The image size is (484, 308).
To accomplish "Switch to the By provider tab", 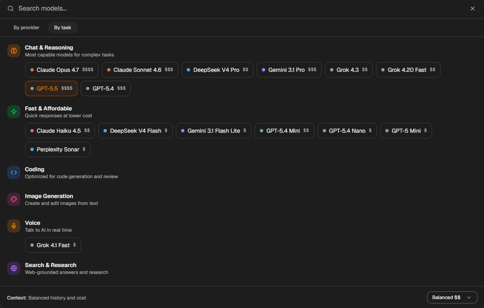I will [26, 28].
